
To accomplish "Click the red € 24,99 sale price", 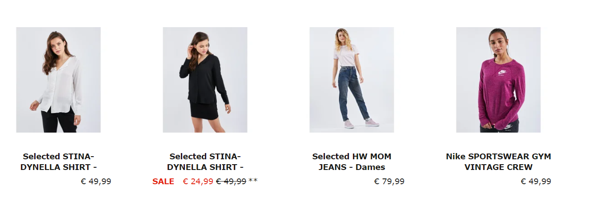I will click(198, 182).
